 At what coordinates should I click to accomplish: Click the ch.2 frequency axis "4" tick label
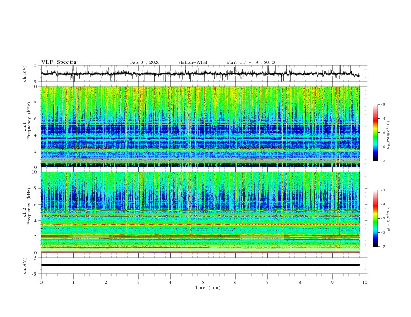pos(36,221)
